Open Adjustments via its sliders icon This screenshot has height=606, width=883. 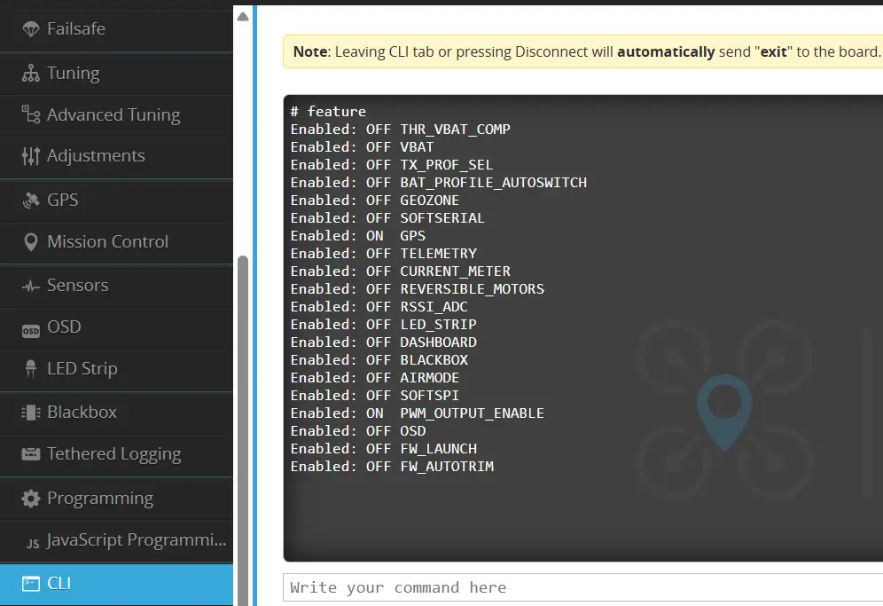point(31,155)
